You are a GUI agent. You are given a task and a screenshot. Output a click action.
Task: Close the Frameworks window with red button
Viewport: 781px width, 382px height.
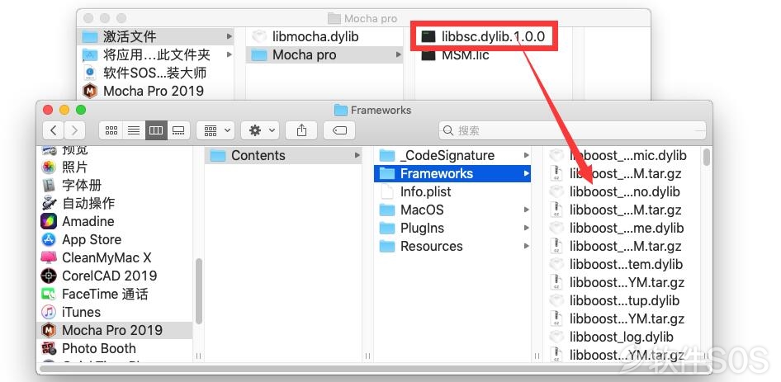pyautogui.click(x=48, y=110)
